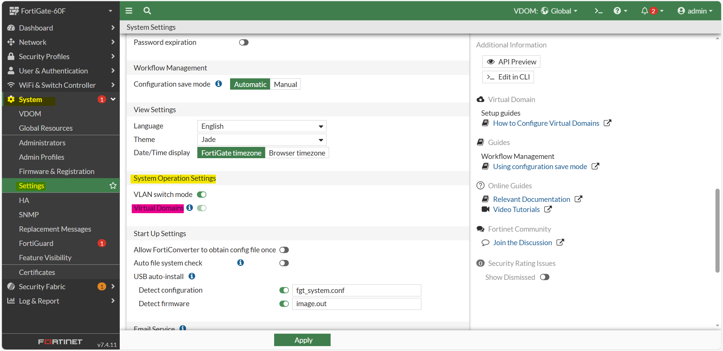Expand the Dashboard menu chevron
The height and width of the screenshot is (351, 723).
[113, 28]
